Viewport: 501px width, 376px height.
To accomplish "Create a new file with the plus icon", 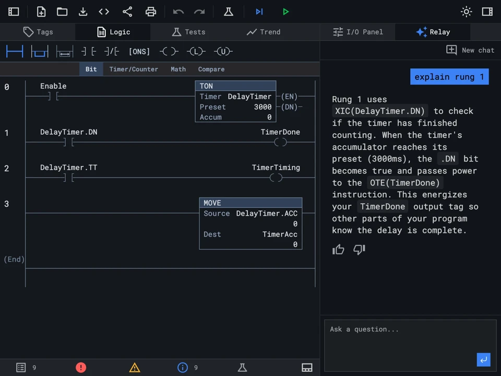I will pos(41,12).
